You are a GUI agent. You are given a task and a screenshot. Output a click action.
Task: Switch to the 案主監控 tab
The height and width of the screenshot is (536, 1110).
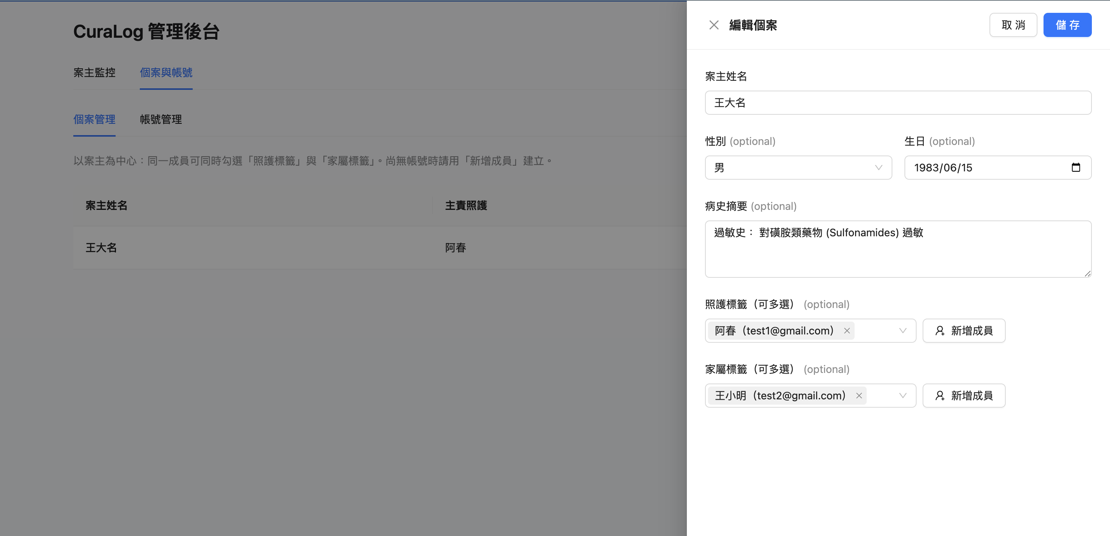click(x=94, y=73)
